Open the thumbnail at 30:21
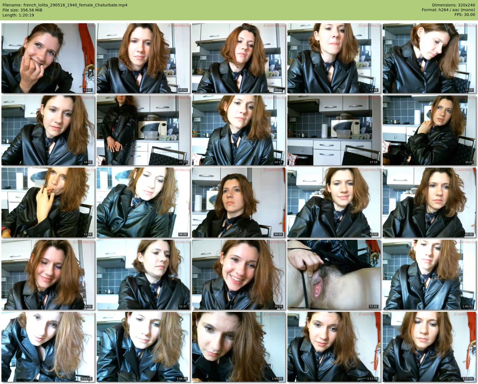The width and height of the screenshot is (478, 384). (429, 130)
